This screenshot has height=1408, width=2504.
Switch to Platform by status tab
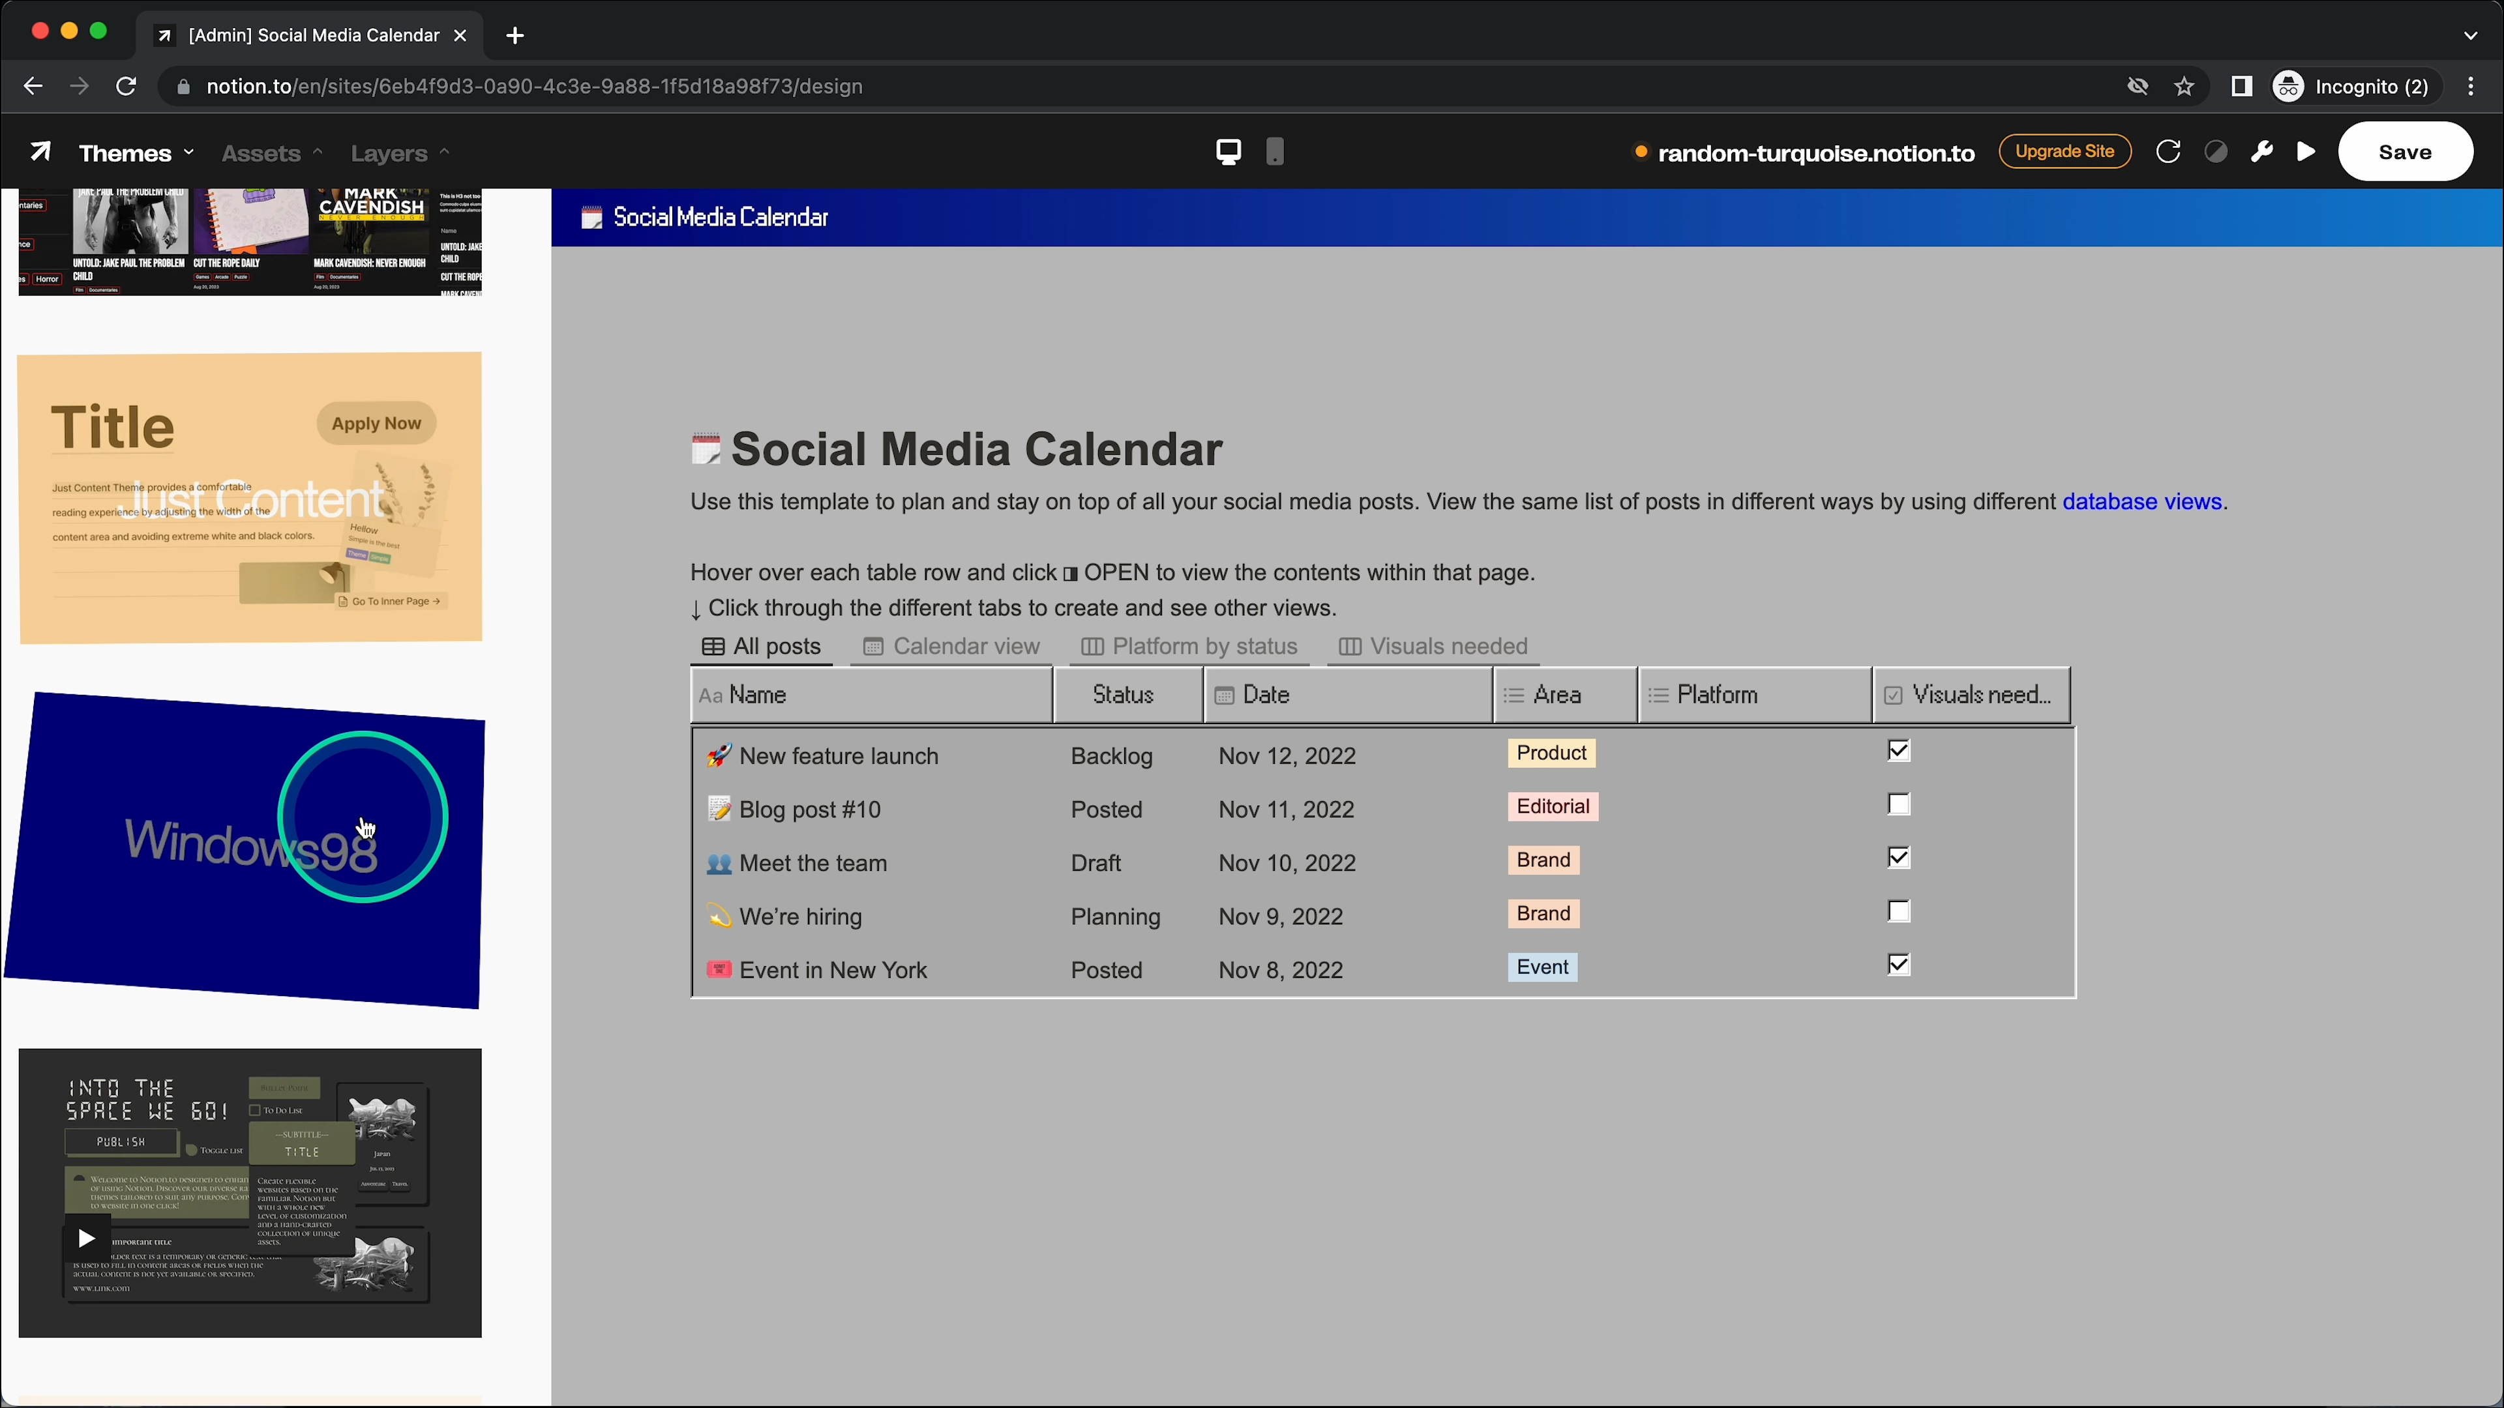pyautogui.click(x=1189, y=646)
